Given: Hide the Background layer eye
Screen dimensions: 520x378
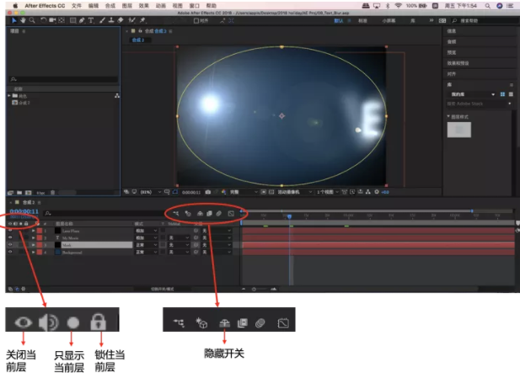Looking at the screenshot, I should tap(10, 252).
